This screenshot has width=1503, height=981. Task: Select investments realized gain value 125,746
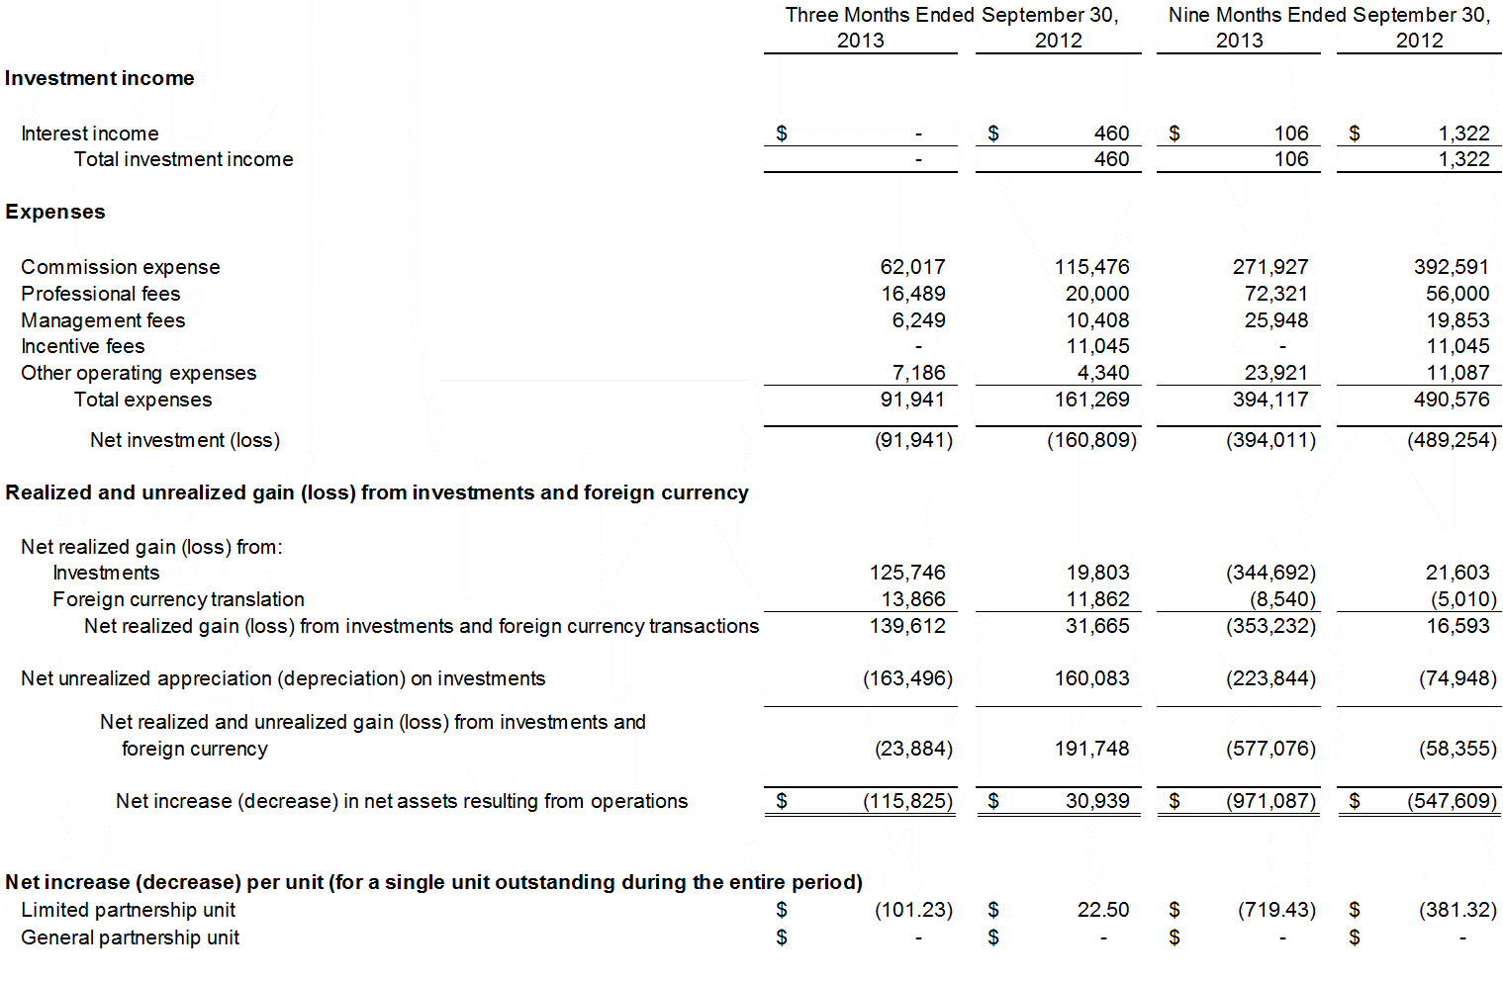pos(907,573)
